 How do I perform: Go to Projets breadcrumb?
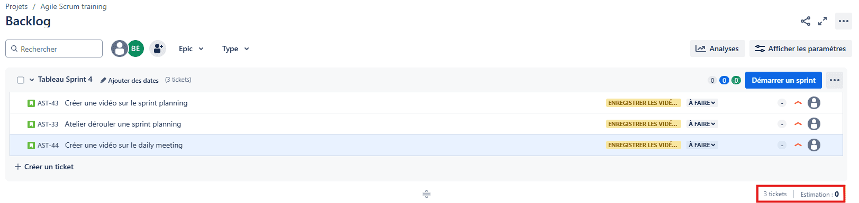(16, 6)
